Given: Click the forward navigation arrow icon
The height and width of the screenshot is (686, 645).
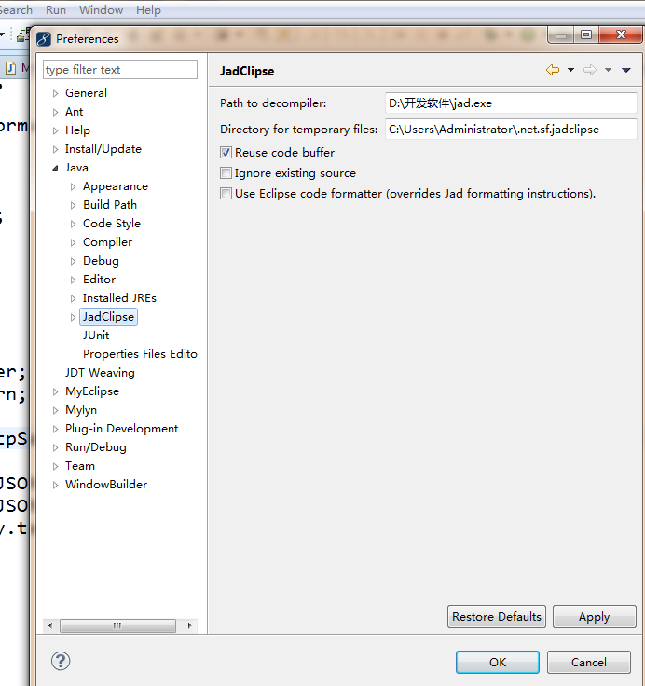Looking at the screenshot, I should [590, 70].
